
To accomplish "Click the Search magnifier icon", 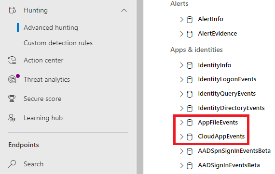I will pos(12,164).
